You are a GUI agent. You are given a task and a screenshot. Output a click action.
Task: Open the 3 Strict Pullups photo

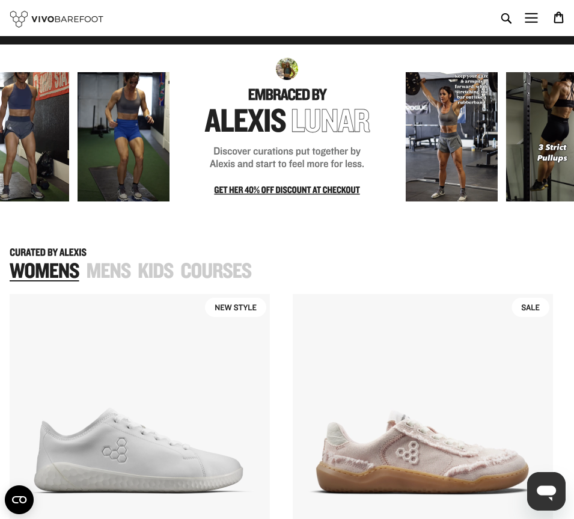pos(540,137)
